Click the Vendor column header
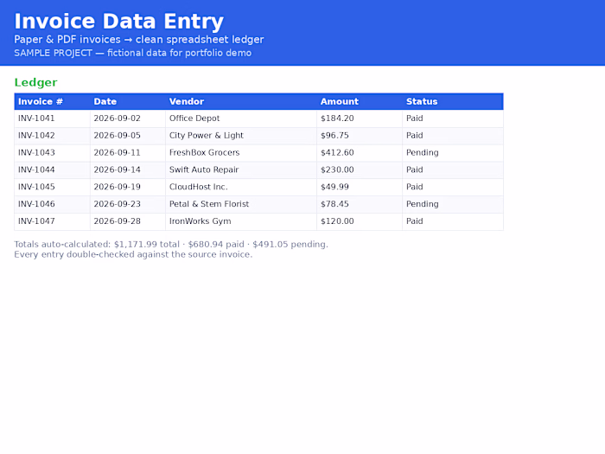Screen dimensions: 605x454 [x=241, y=101]
